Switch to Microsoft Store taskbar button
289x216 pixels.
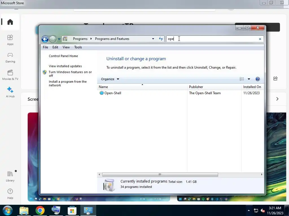[72, 210]
